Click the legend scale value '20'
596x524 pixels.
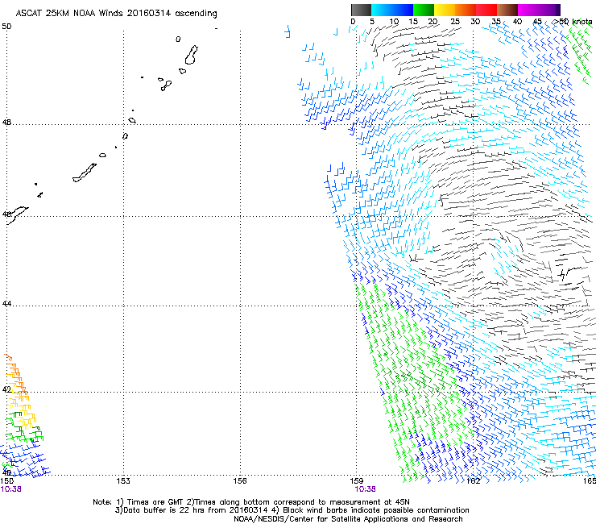pos(433,22)
